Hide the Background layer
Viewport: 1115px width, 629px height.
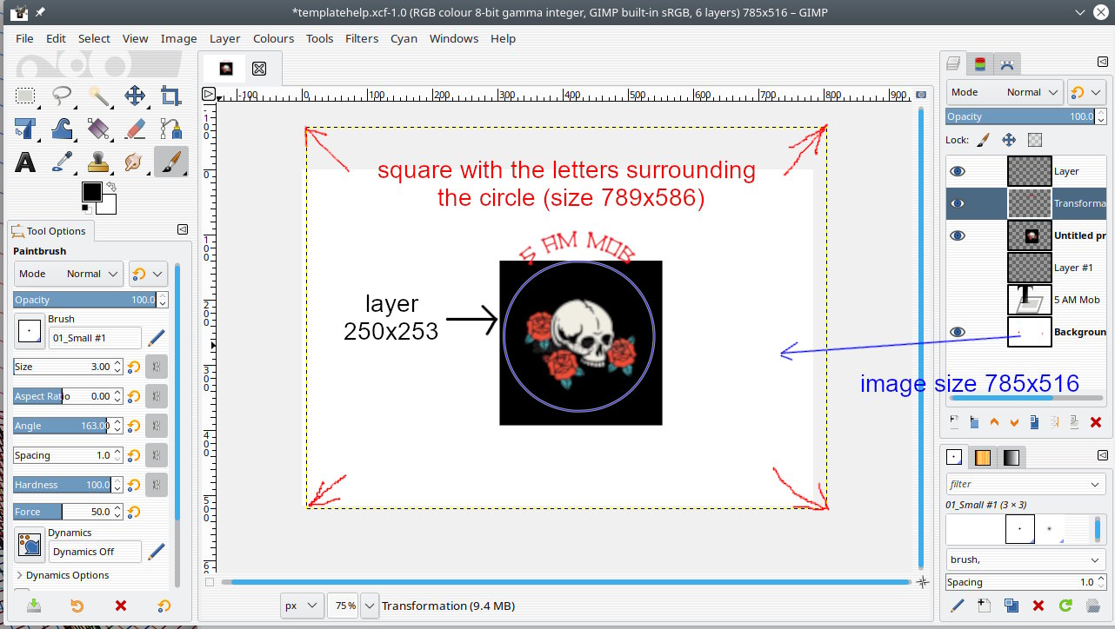958,332
